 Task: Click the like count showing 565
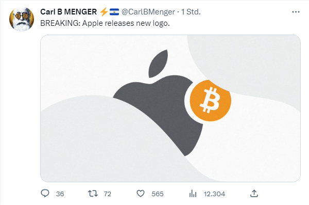pos(158,194)
